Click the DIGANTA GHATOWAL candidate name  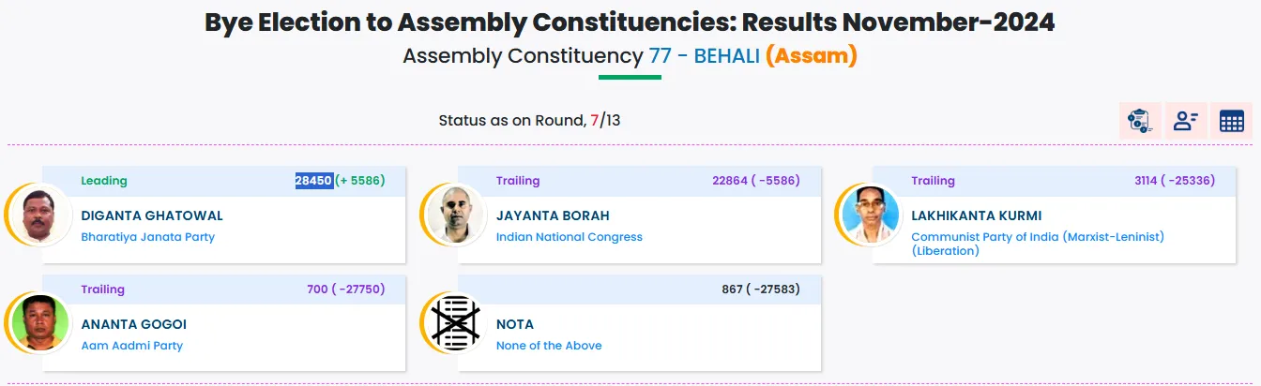pyautogui.click(x=152, y=215)
